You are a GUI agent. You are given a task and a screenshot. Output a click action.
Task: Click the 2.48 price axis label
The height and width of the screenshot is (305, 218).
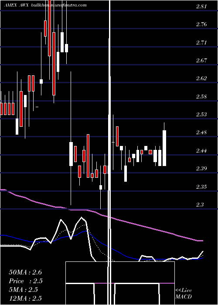click(201, 132)
